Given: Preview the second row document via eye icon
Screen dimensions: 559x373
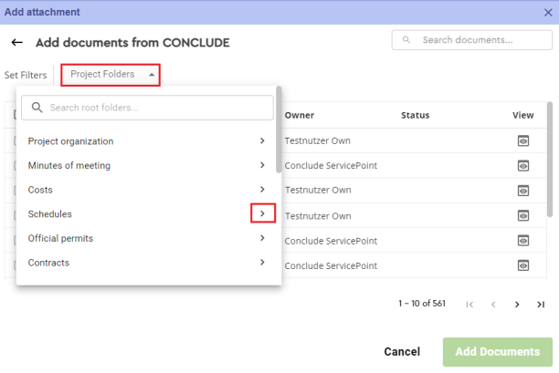Looking at the screenshot, I should click(523, 165).
